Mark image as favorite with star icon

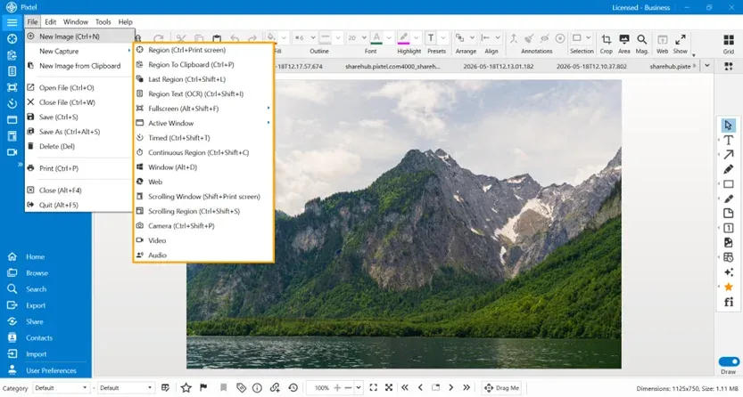[x=186, y=388]
